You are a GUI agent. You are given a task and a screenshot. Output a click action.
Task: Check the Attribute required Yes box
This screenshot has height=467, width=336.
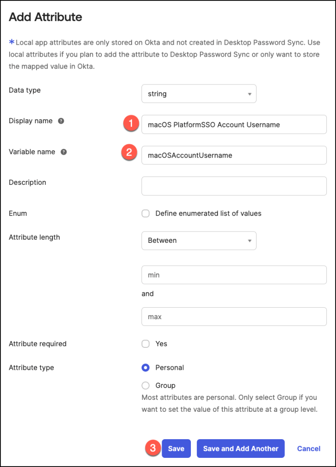[x=146, y=344]
